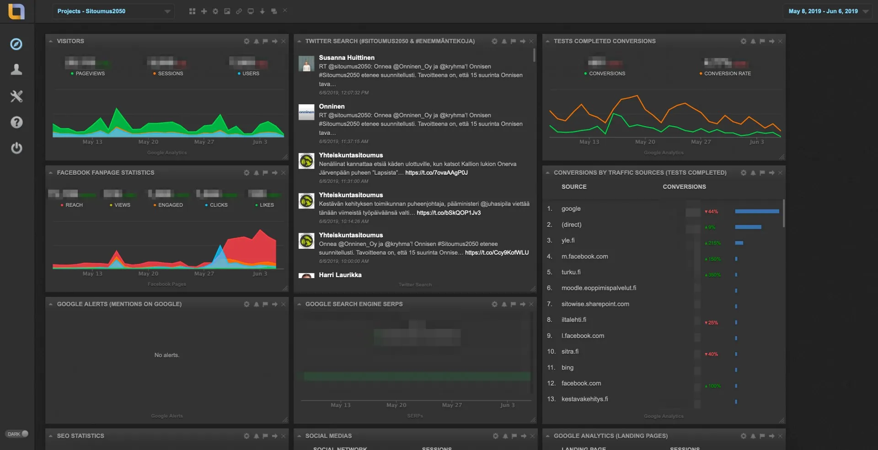
Task: Click the grid layout icon in top toolbar
Action: 193,11
